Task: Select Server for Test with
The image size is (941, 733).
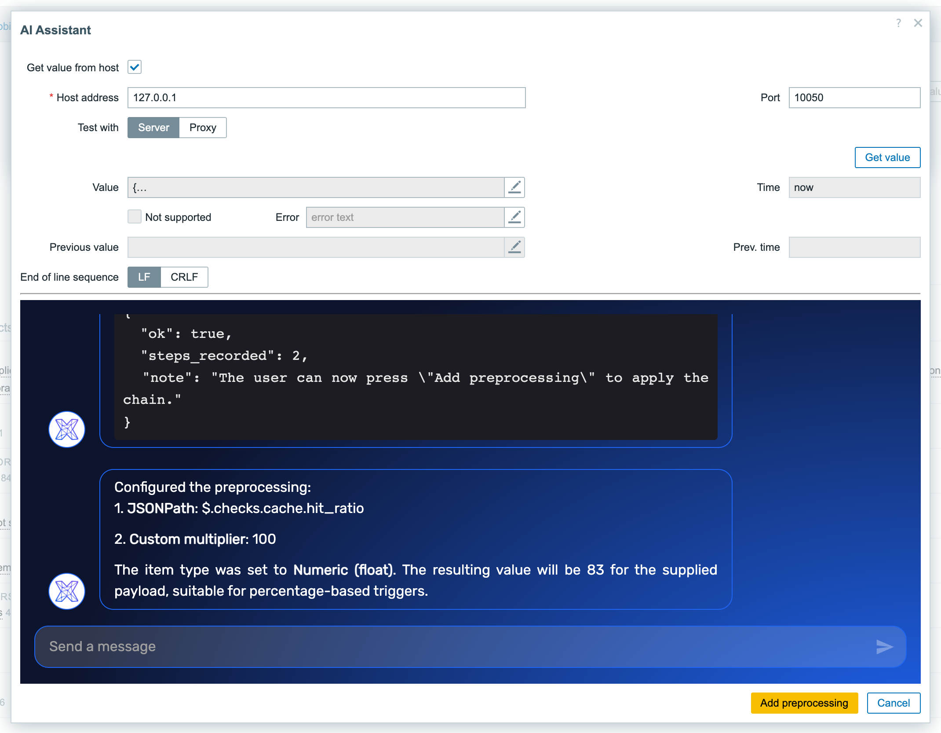Action: pyautogui.click(x=153, y=128)
